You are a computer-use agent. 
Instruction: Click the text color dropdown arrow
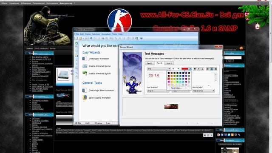[190, 69]
